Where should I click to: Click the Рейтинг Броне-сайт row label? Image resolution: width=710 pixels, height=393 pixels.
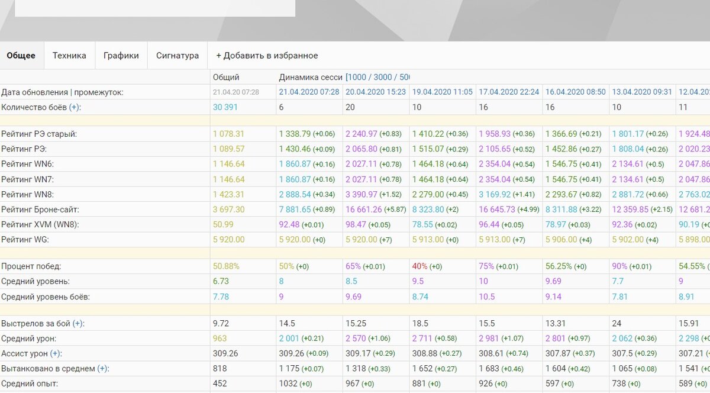click(x=40, y=209)
